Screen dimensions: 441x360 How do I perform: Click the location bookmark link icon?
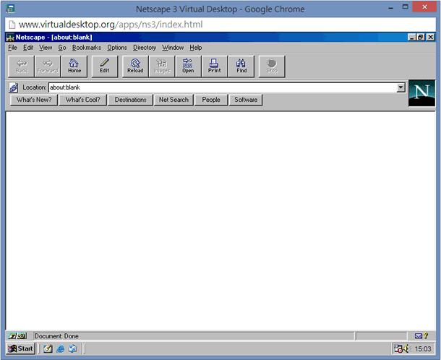(13, 87)
